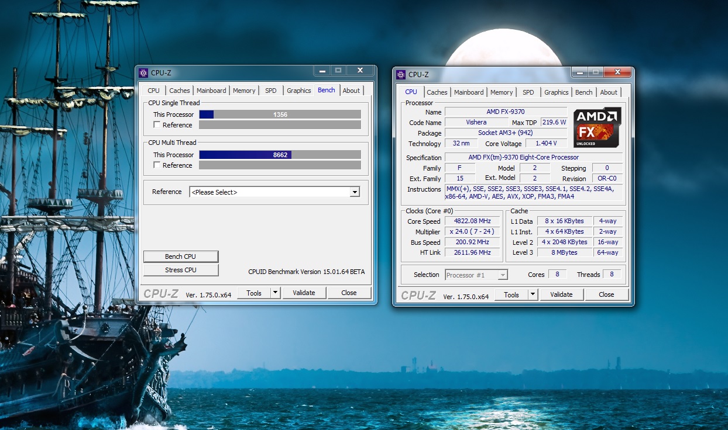Click the Instructions list field
This screenshot has width=728, height=430.
pos(534,193)
